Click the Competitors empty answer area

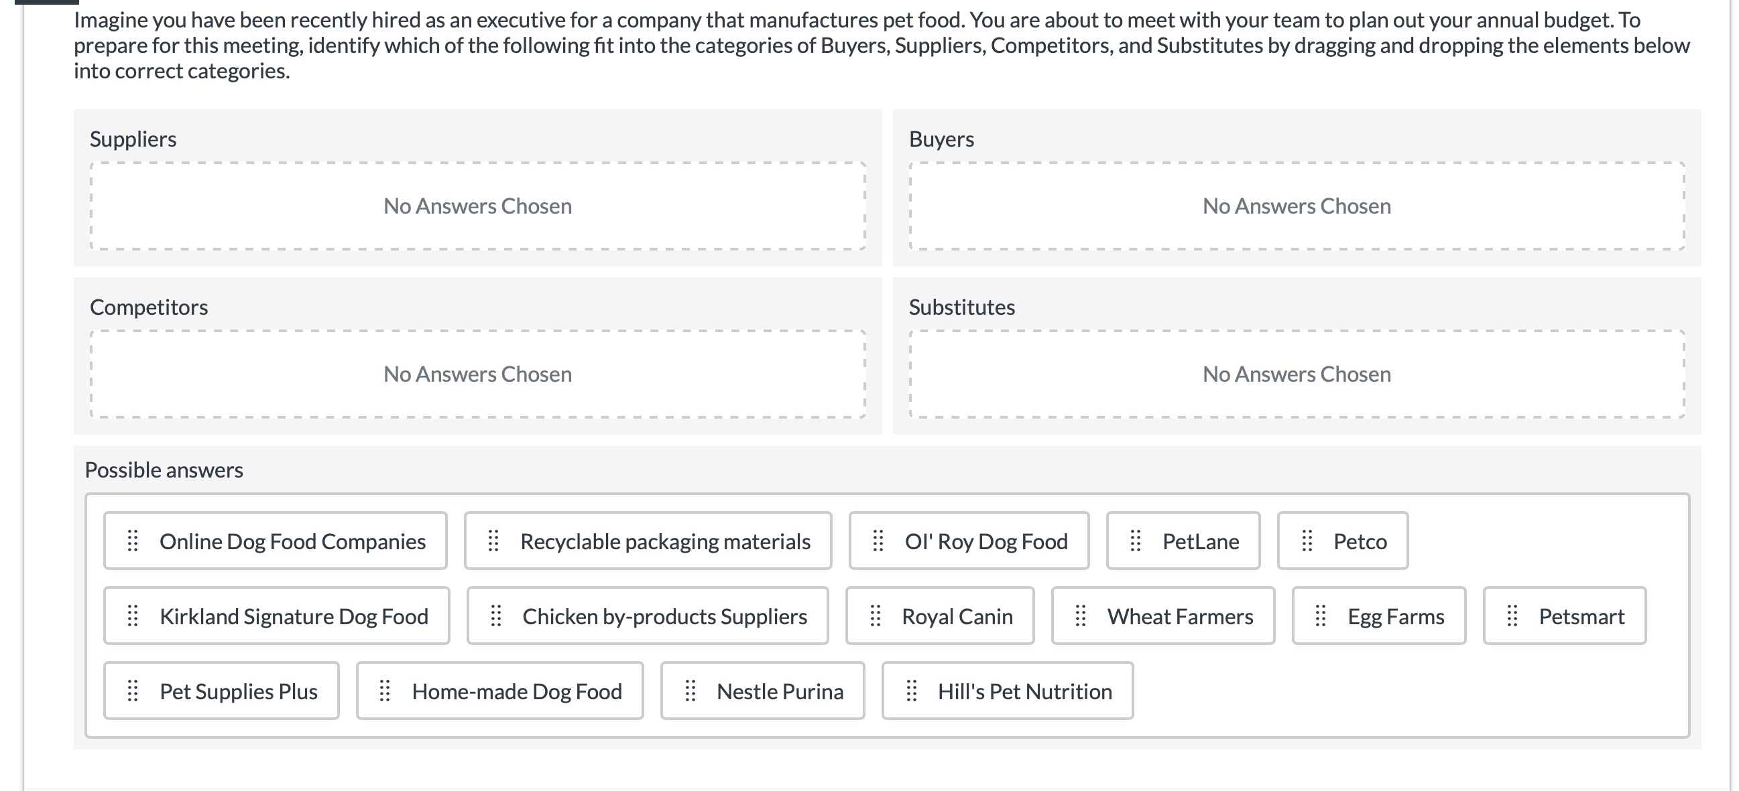point(478,374)
